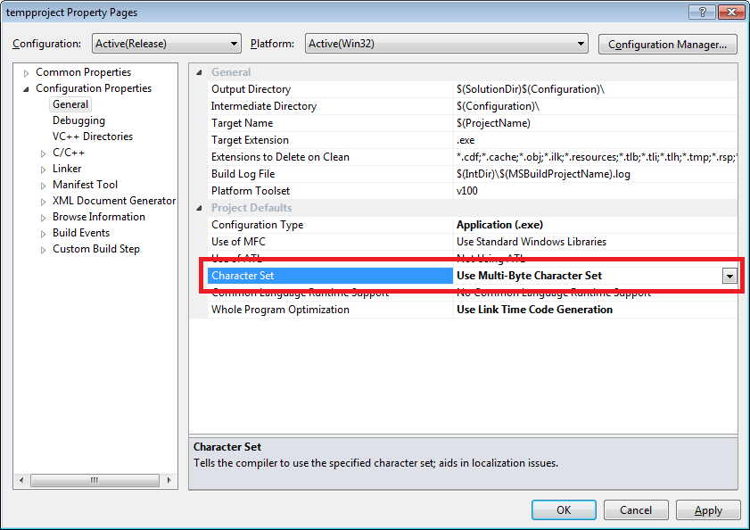Collapse the General property section
This screenshot has width=750, height=530.
tap(199, 73)
